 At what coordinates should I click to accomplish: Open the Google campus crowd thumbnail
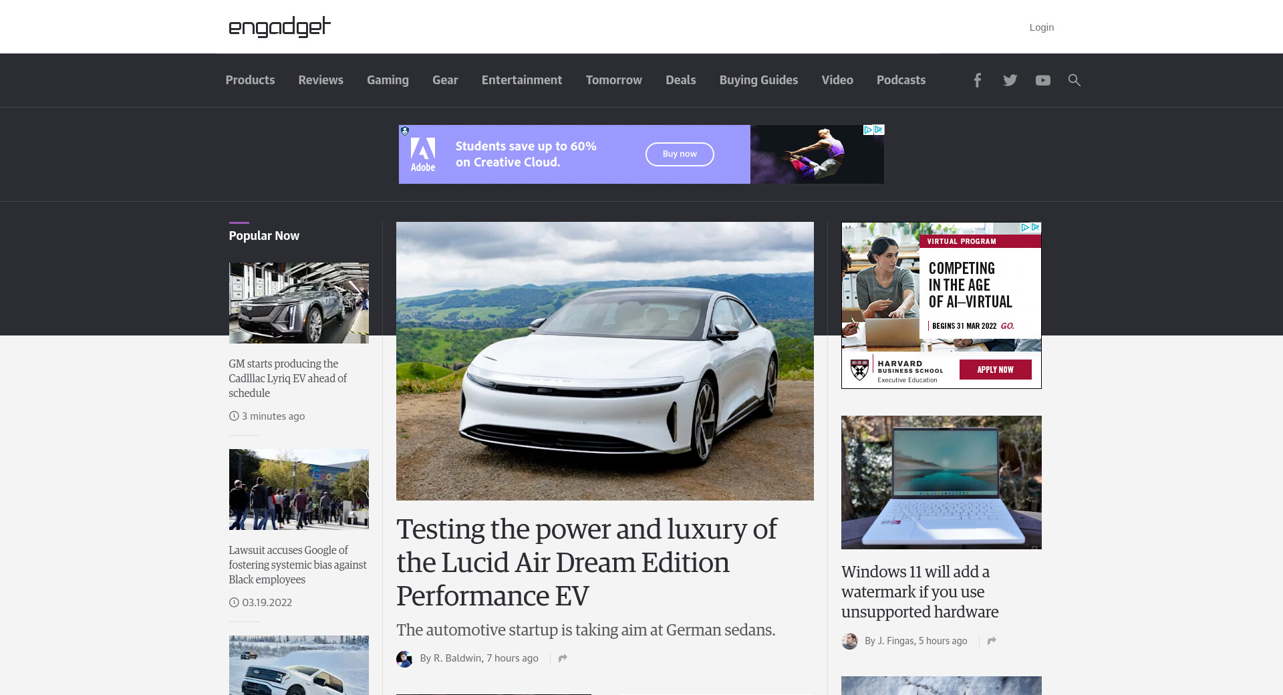299,489
